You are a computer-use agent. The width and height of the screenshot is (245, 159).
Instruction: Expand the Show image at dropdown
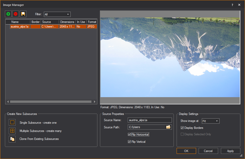(211, 121)
